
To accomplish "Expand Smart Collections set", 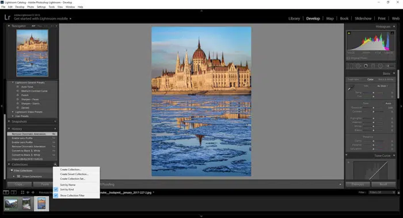I will [x=14, y=177].
